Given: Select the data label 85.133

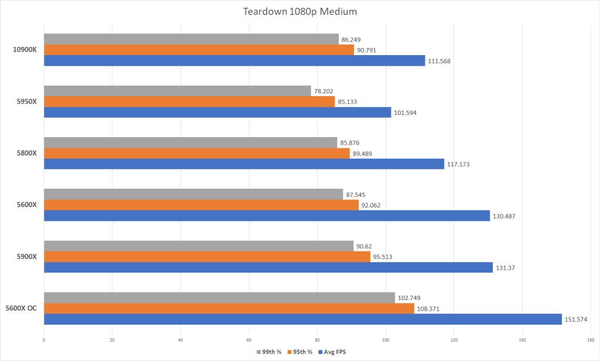Looking at the screenshot, I should (347, 102).
